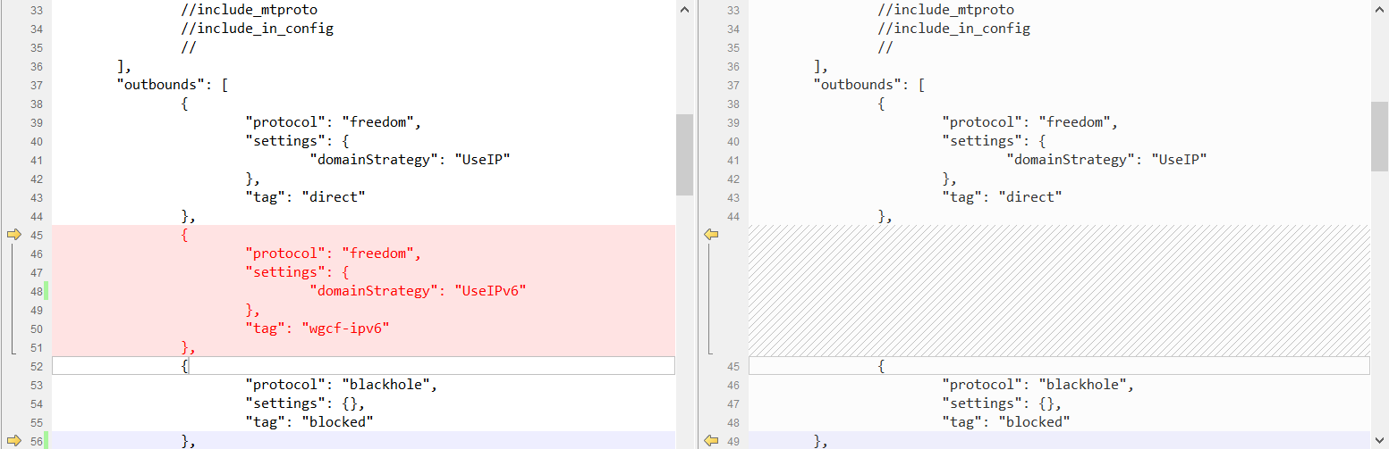Click the yellow arrow marker at left line 45

pyautogui.click(x=13, y=235)
